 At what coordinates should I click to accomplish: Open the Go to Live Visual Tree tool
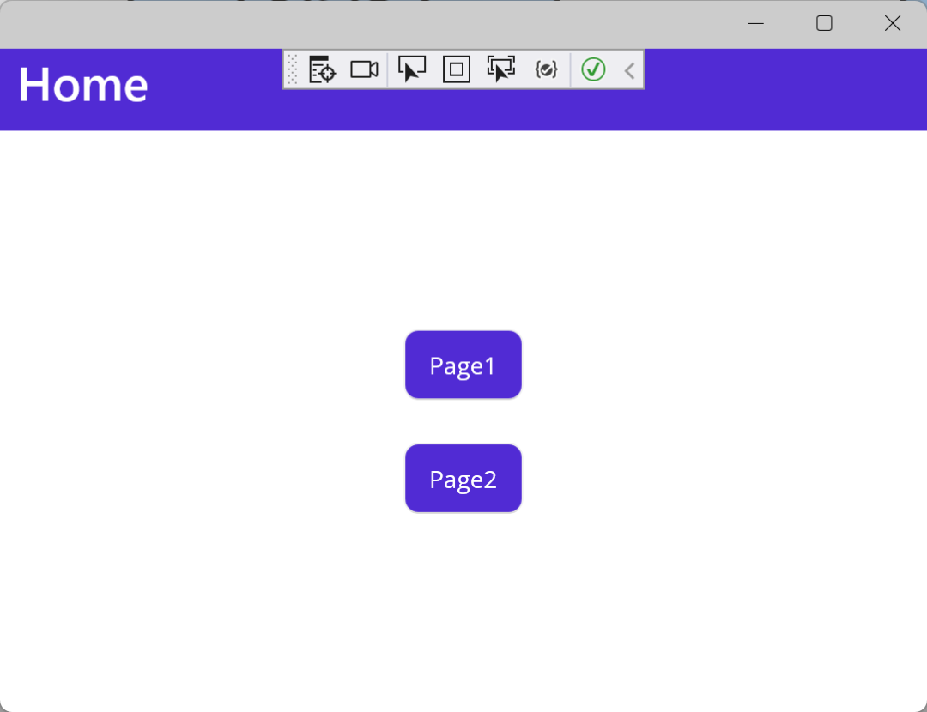(x=322, y=69)
